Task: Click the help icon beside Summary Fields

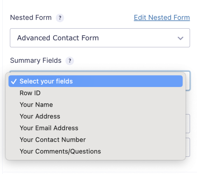Action: 69,61
